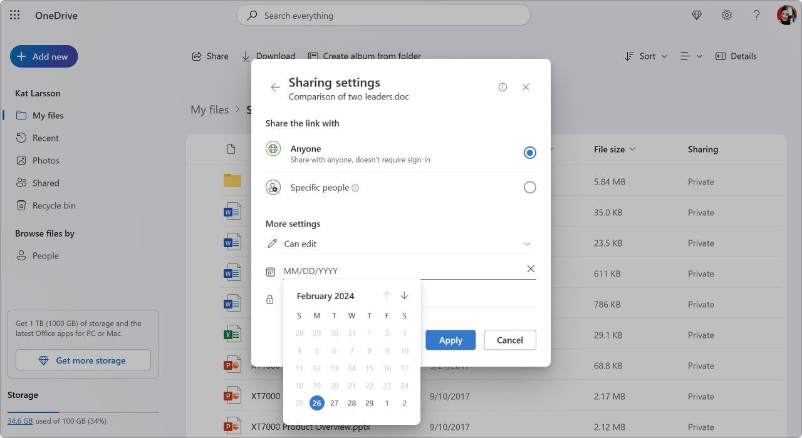Click the Apply button

click(450, 340)
